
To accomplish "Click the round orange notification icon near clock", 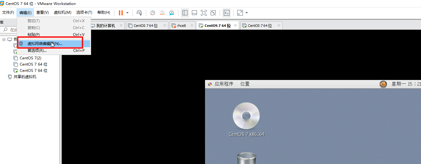I will point(383,84).
